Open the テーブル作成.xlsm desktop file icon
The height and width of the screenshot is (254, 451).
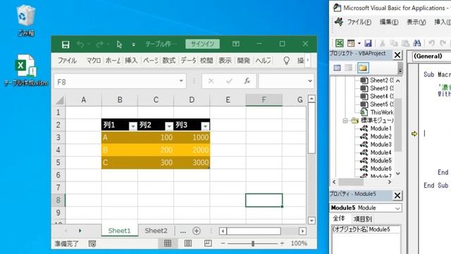pos(26,70)
